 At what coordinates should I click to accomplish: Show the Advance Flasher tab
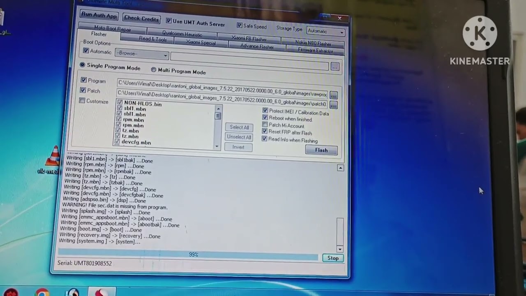coord(257,46)
